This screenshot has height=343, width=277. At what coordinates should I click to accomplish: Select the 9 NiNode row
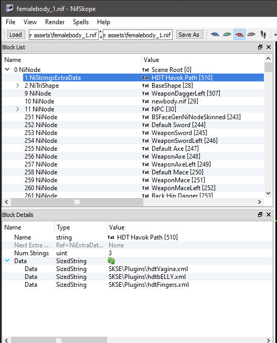pos(133,93)
